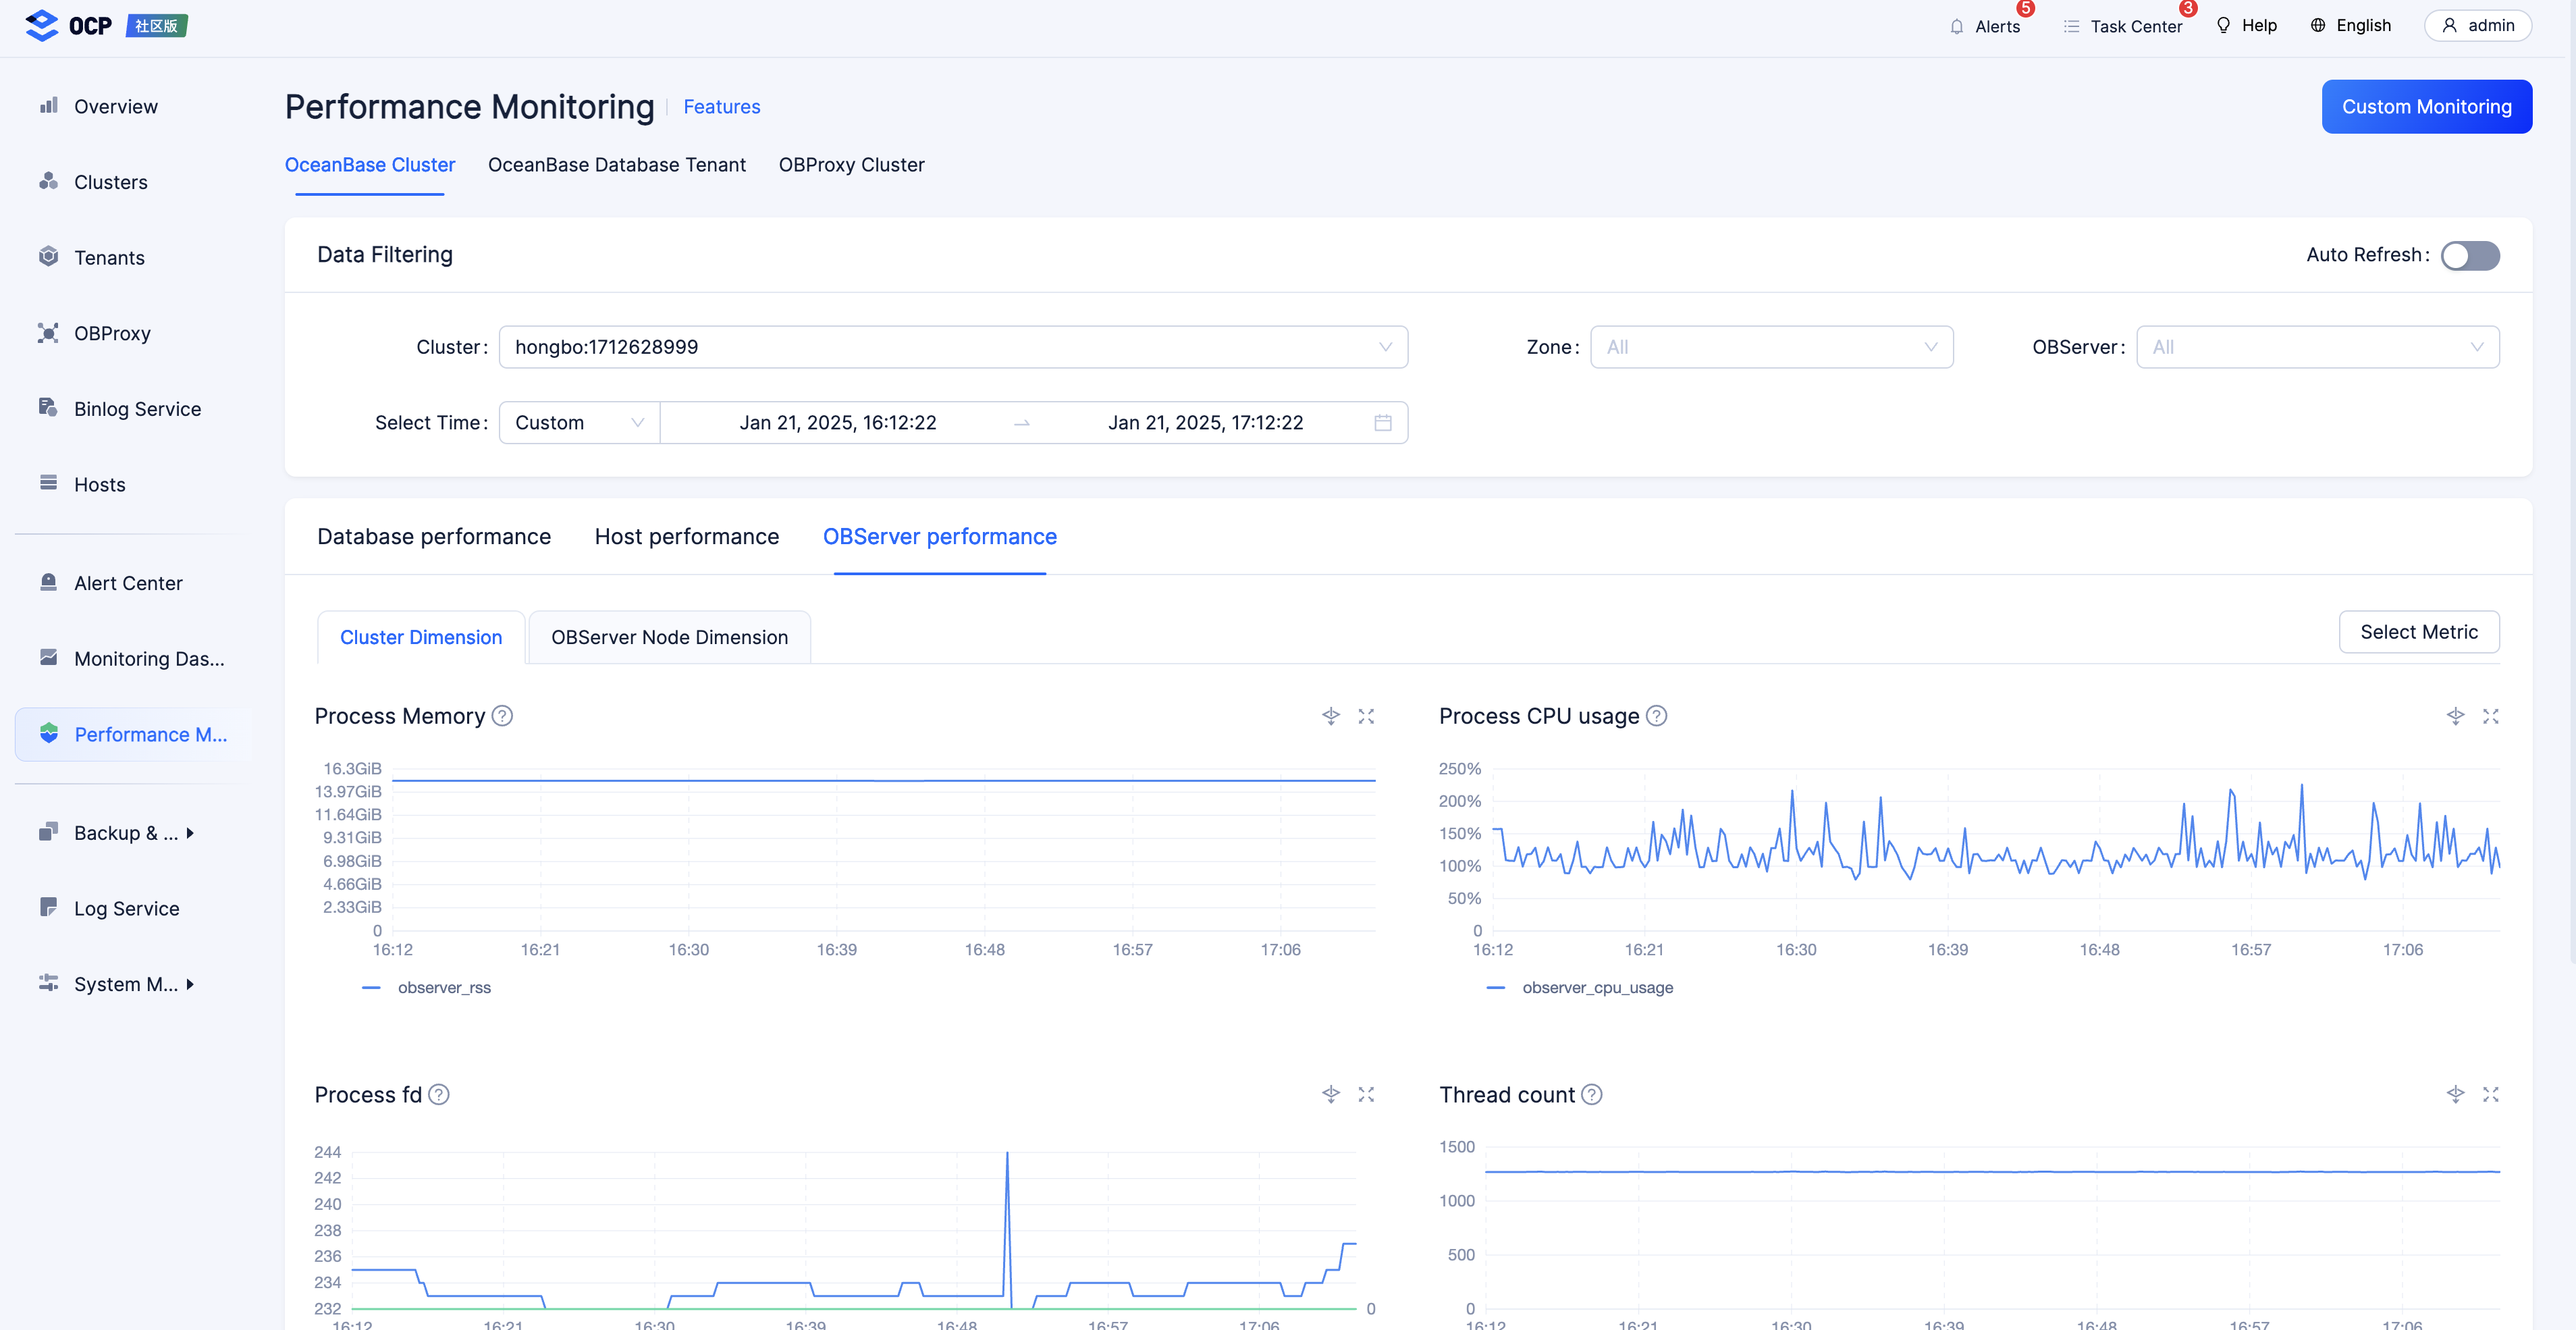This screenshot has width=2576, height=1330.
Task: Open the OBServer dropdown
Action: [x=2318, y=347]
